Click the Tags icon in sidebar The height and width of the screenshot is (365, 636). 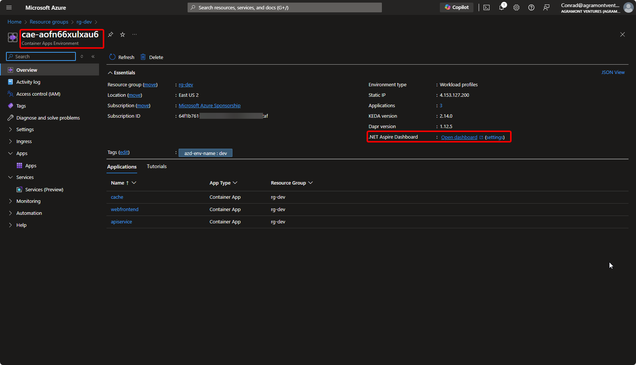(x=10, y=106)
